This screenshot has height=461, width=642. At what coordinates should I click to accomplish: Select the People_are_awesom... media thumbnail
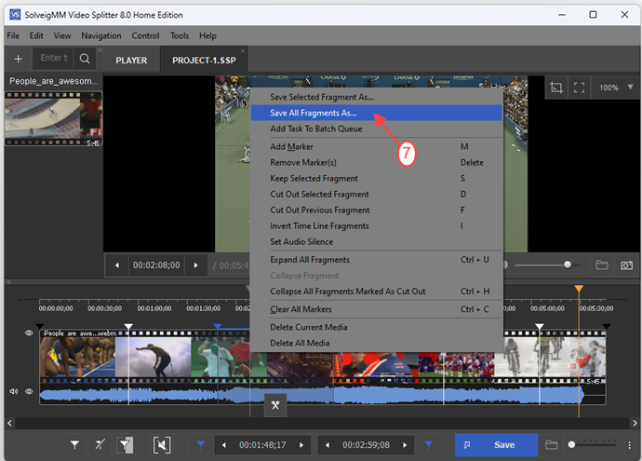pyautogui.click(x=53, y=119)
